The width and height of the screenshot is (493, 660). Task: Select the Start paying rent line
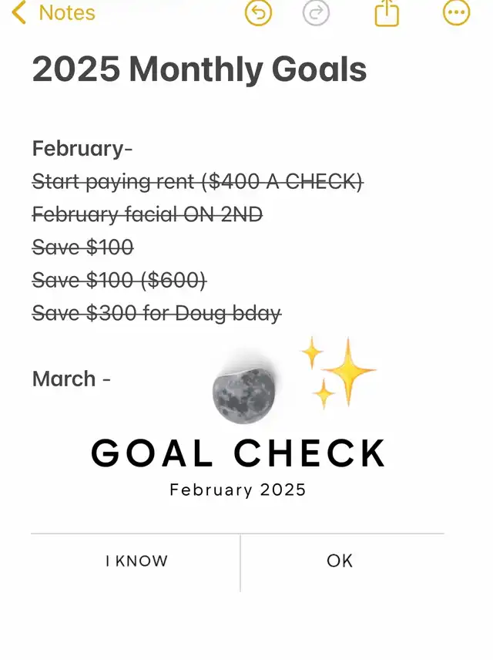(x=198, y=182)
